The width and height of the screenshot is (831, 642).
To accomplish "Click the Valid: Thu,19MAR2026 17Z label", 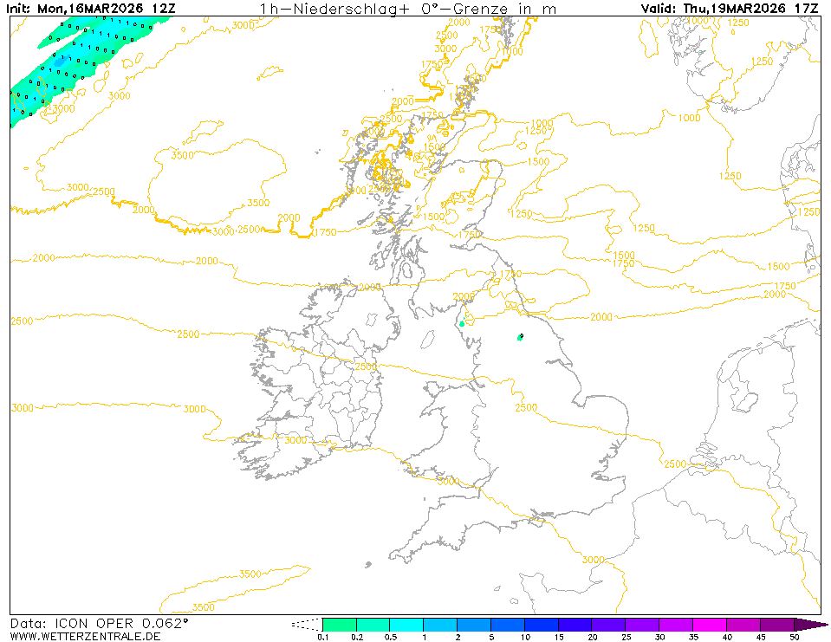I will 730,9.
